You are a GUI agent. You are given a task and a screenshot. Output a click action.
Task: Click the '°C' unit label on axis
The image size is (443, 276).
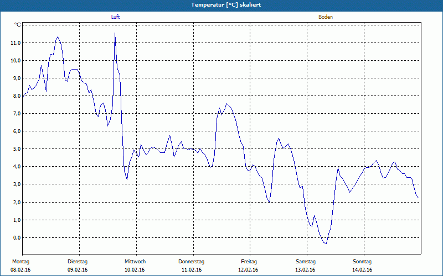click(x=18, y=25)
